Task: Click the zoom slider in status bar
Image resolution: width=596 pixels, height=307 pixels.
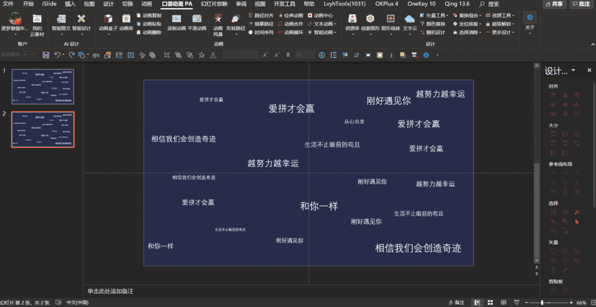Action: [548, 303]
